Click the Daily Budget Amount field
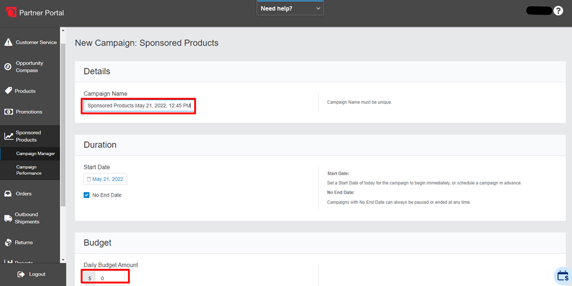 pyautogui.click(x=111, y=278)
